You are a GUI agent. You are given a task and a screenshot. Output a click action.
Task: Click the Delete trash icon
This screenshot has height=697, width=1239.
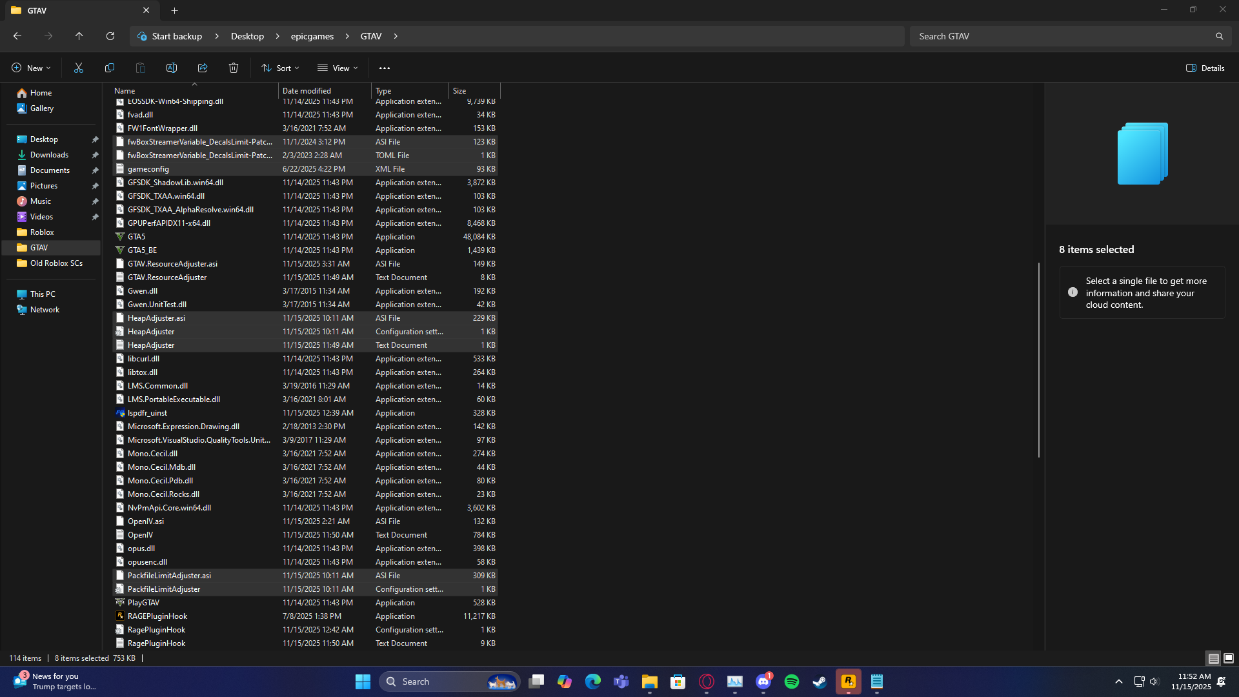234,68
